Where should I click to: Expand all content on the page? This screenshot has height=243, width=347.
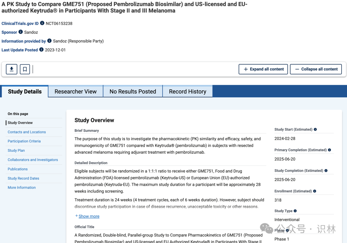pyautogui.click(x=263, y=69)
